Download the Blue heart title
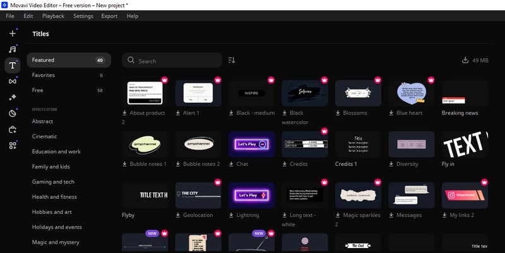Screen dimensions: 505x253 pos(391,113)
